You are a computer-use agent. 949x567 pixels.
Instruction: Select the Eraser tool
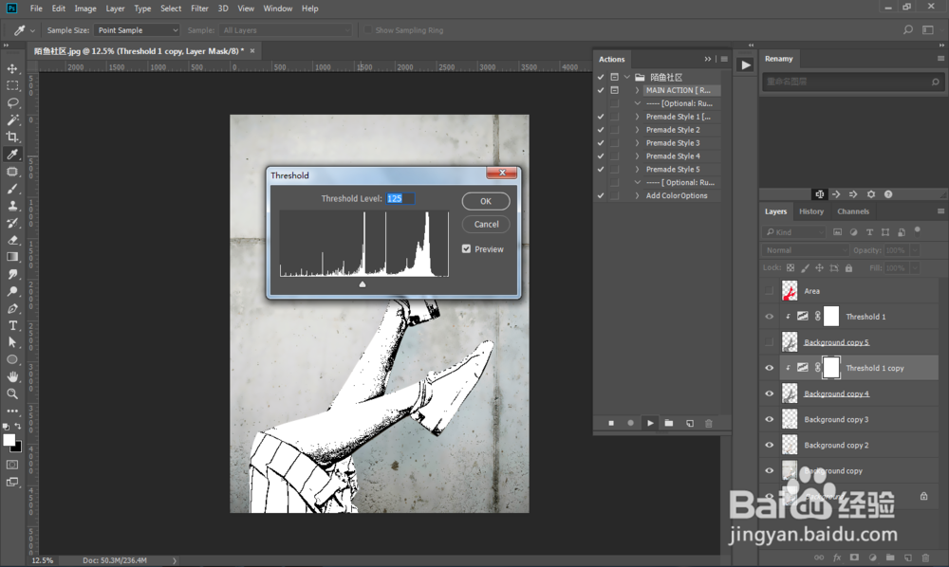point(12,240)
